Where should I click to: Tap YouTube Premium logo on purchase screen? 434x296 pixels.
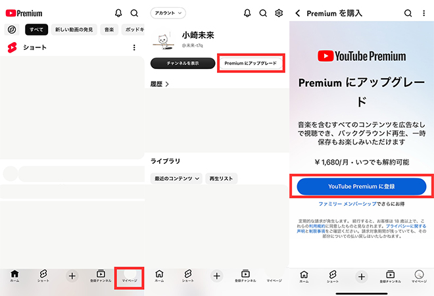362,56
